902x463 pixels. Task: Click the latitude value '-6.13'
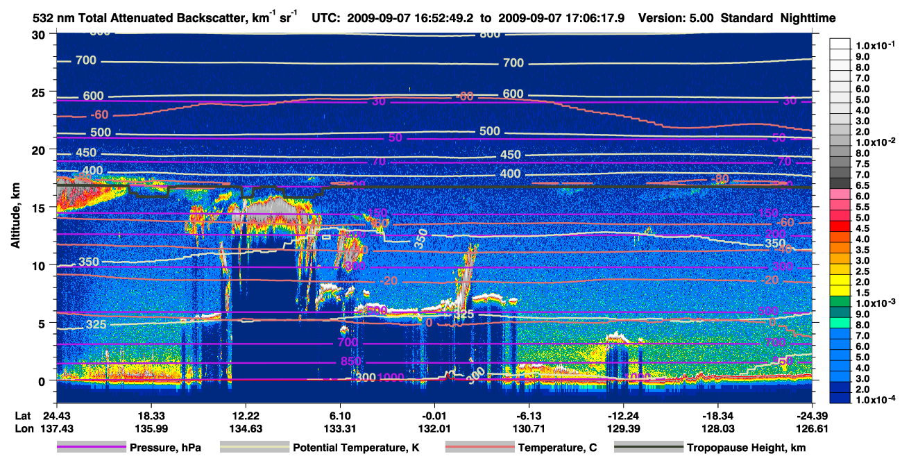click(x=529, y=415)
